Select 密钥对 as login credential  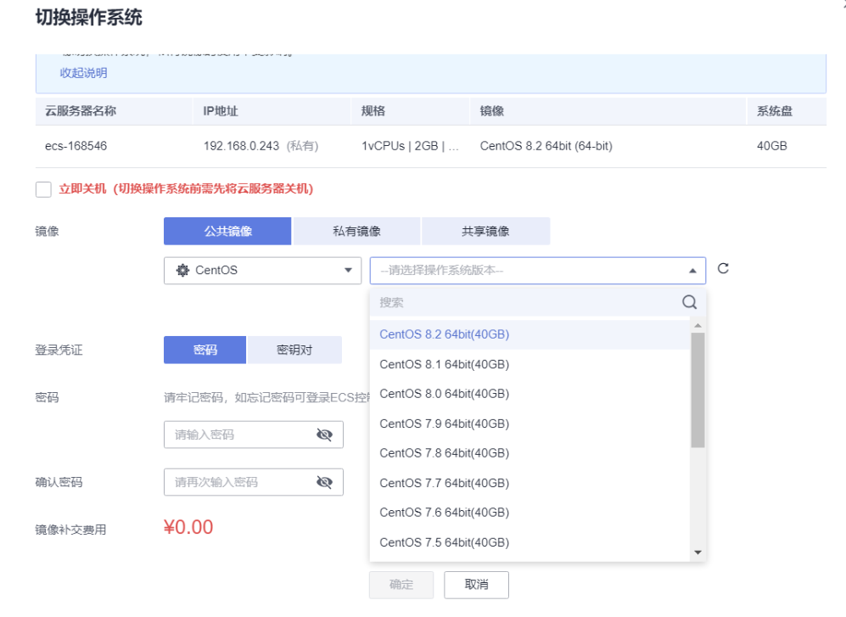pos(294,349)
